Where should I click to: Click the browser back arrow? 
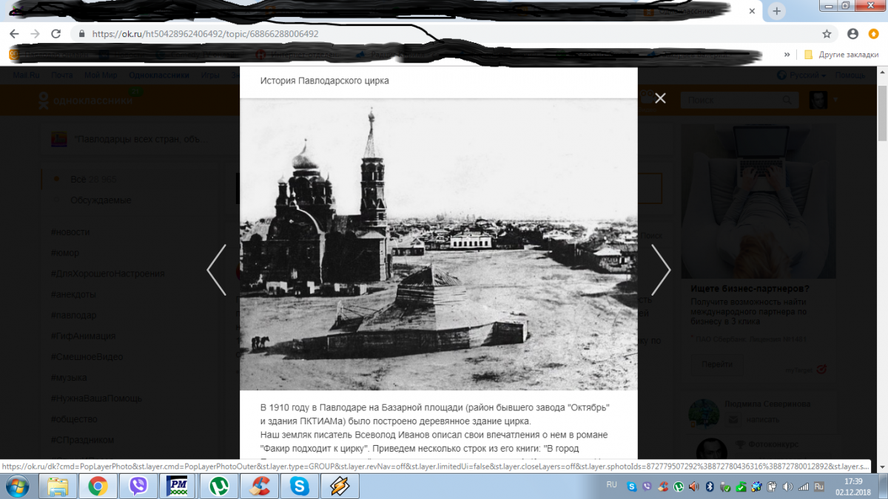[14, 34]
